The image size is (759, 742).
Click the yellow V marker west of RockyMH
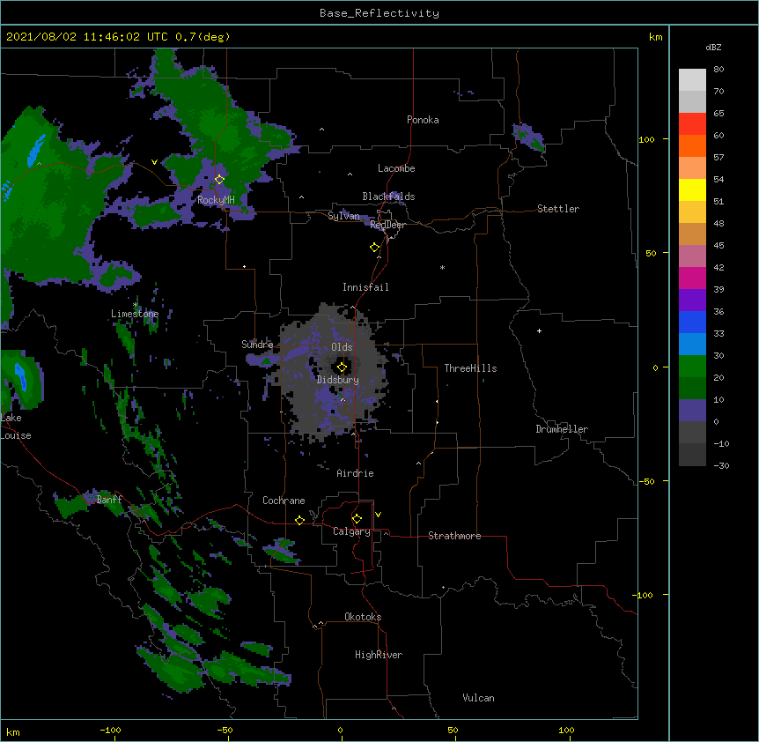point(154,162)
